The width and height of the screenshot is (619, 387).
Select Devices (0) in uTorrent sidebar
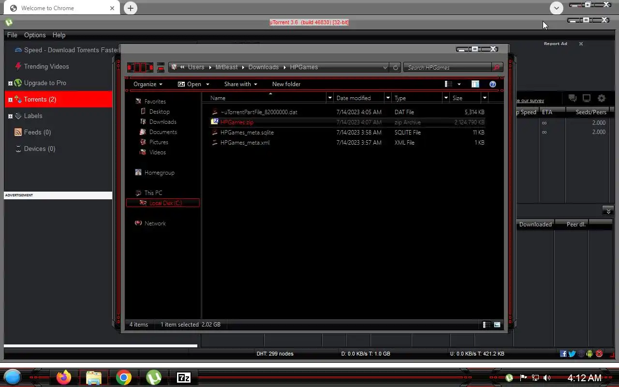coord(40,149)
